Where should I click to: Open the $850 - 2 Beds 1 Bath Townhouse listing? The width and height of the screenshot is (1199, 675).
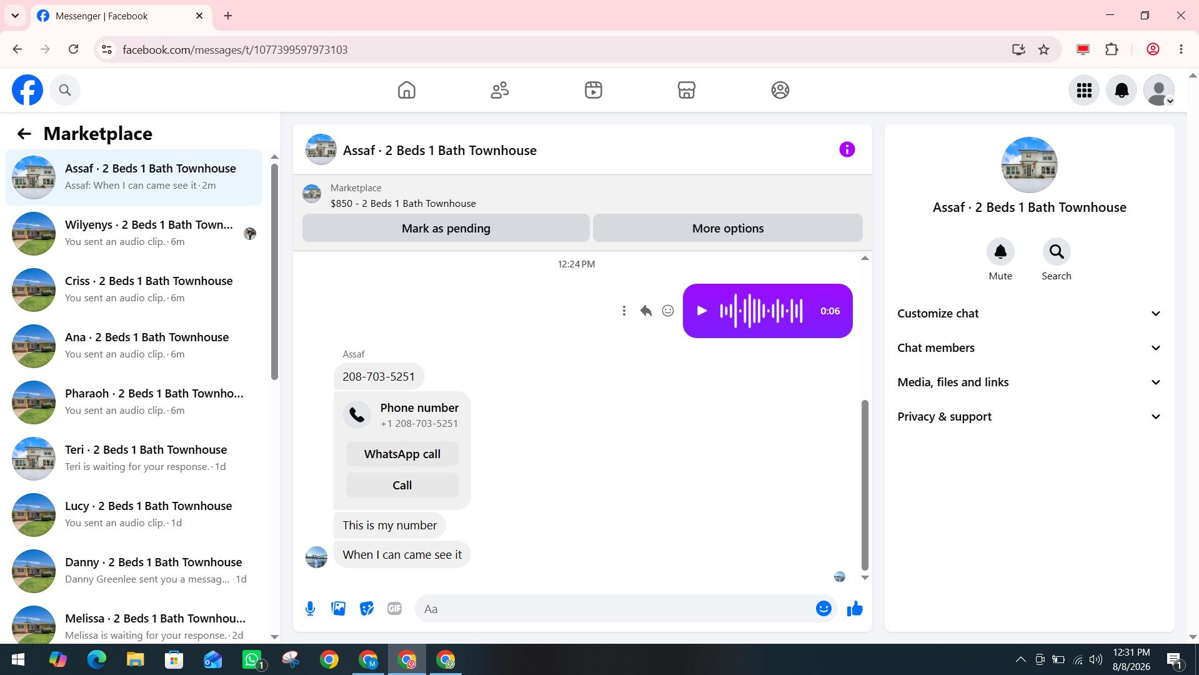pos(403,204)
